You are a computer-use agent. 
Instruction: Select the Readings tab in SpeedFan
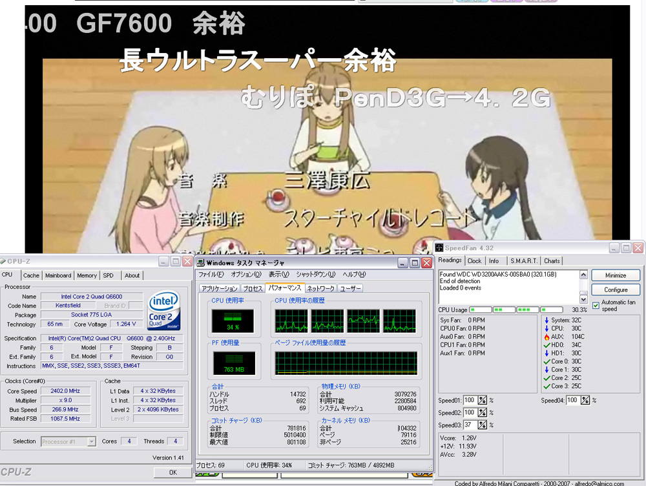pos(450,260)
